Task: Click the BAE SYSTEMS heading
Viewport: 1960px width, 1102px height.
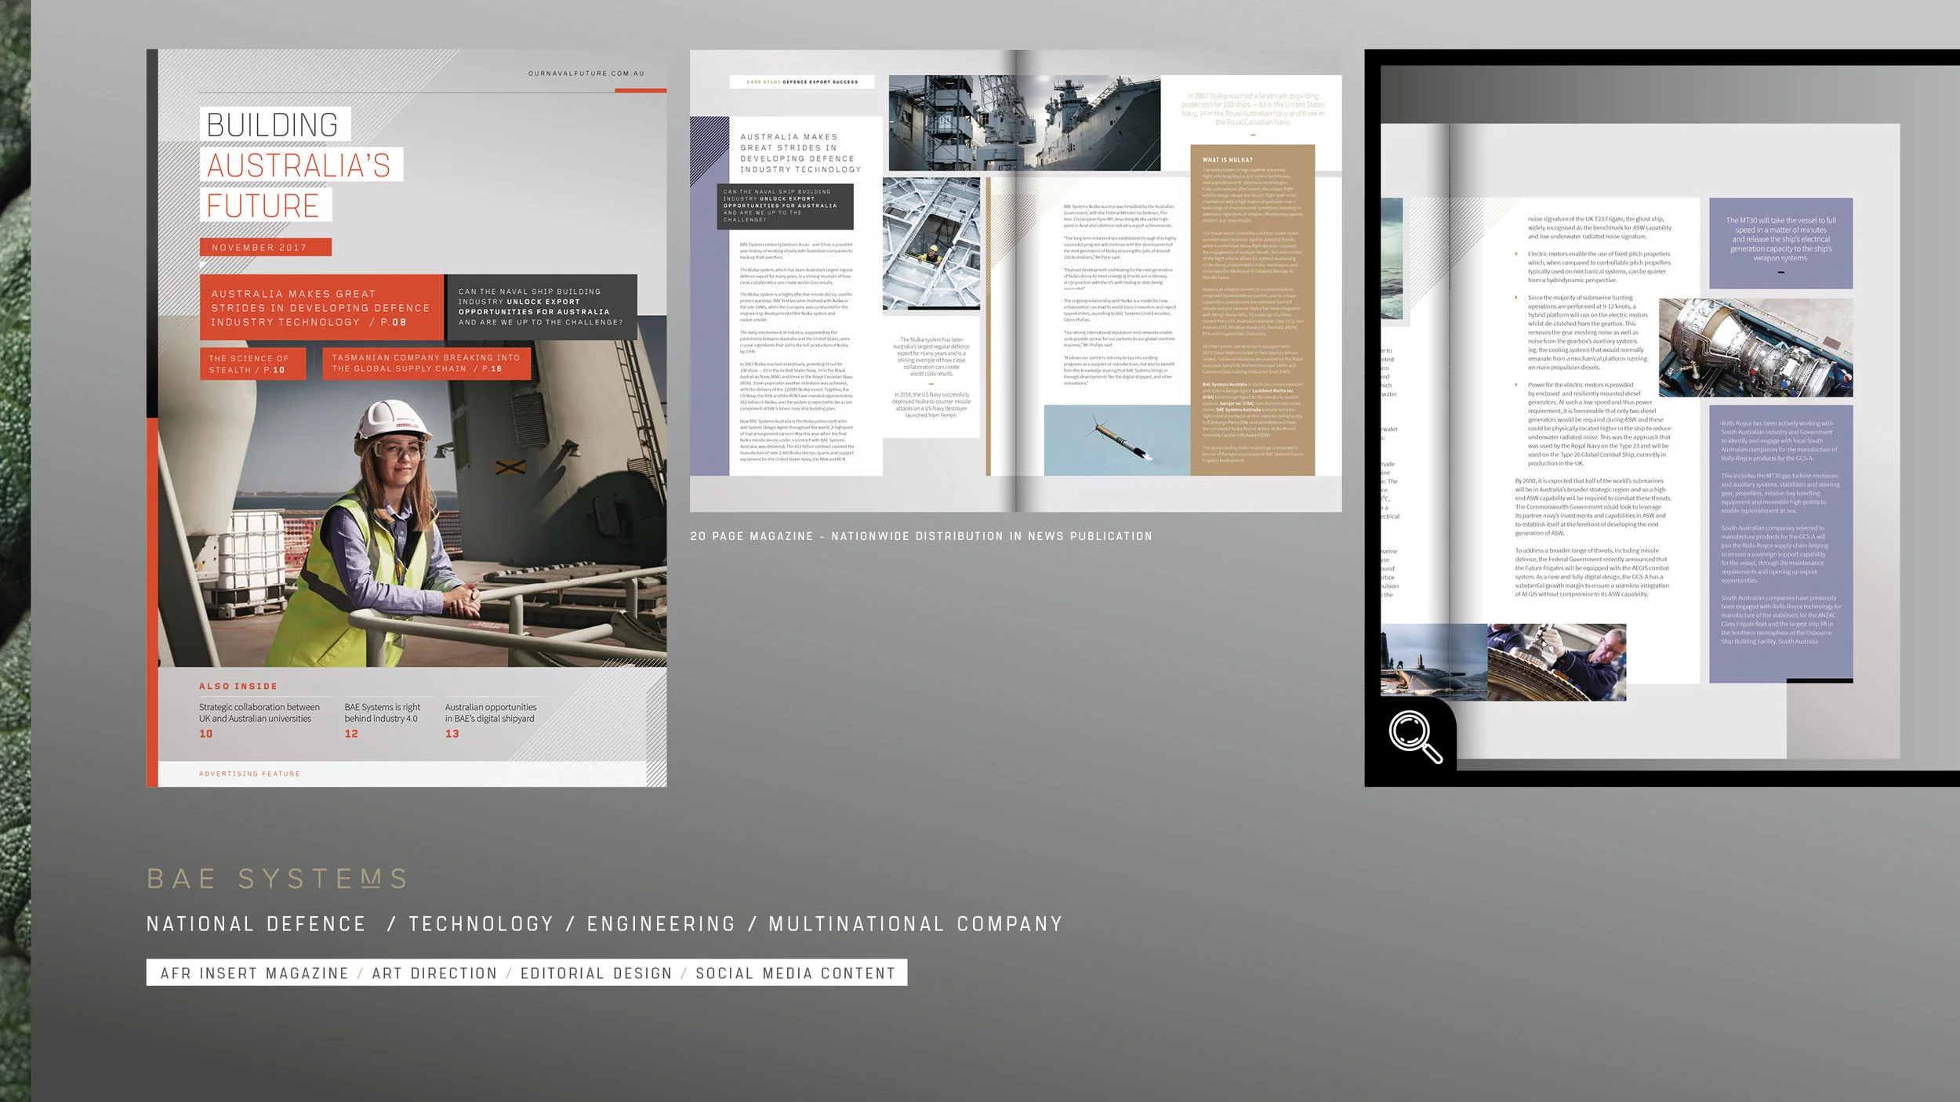Action: [x=278, y=879]
